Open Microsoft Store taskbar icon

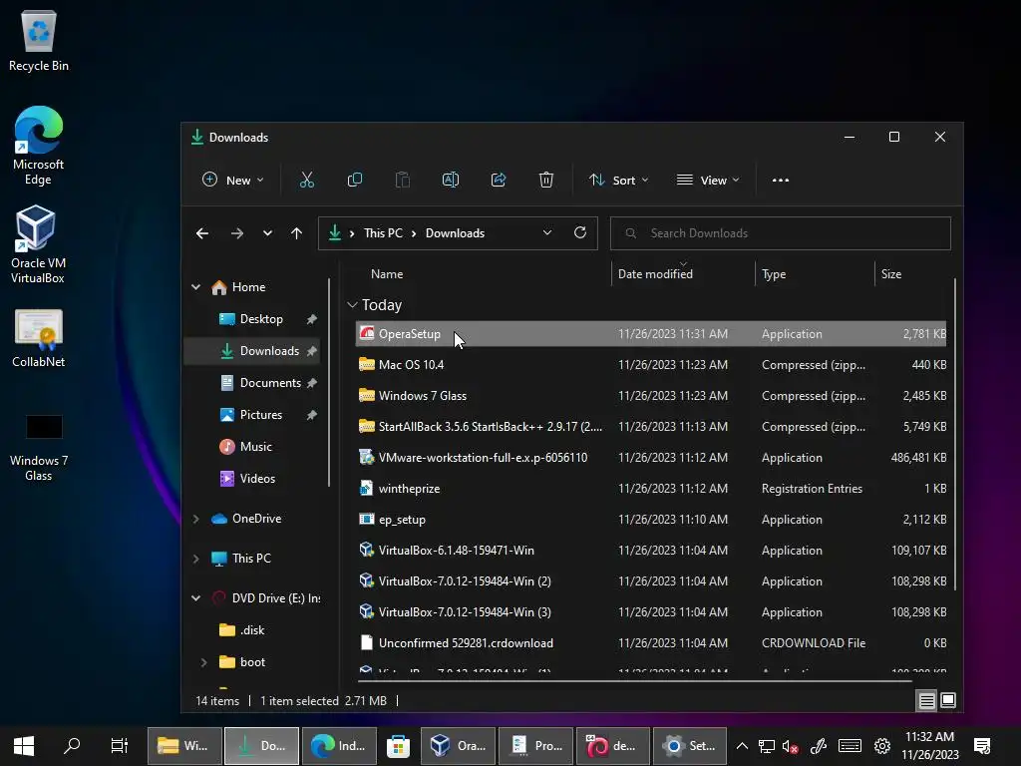[398, 746]
